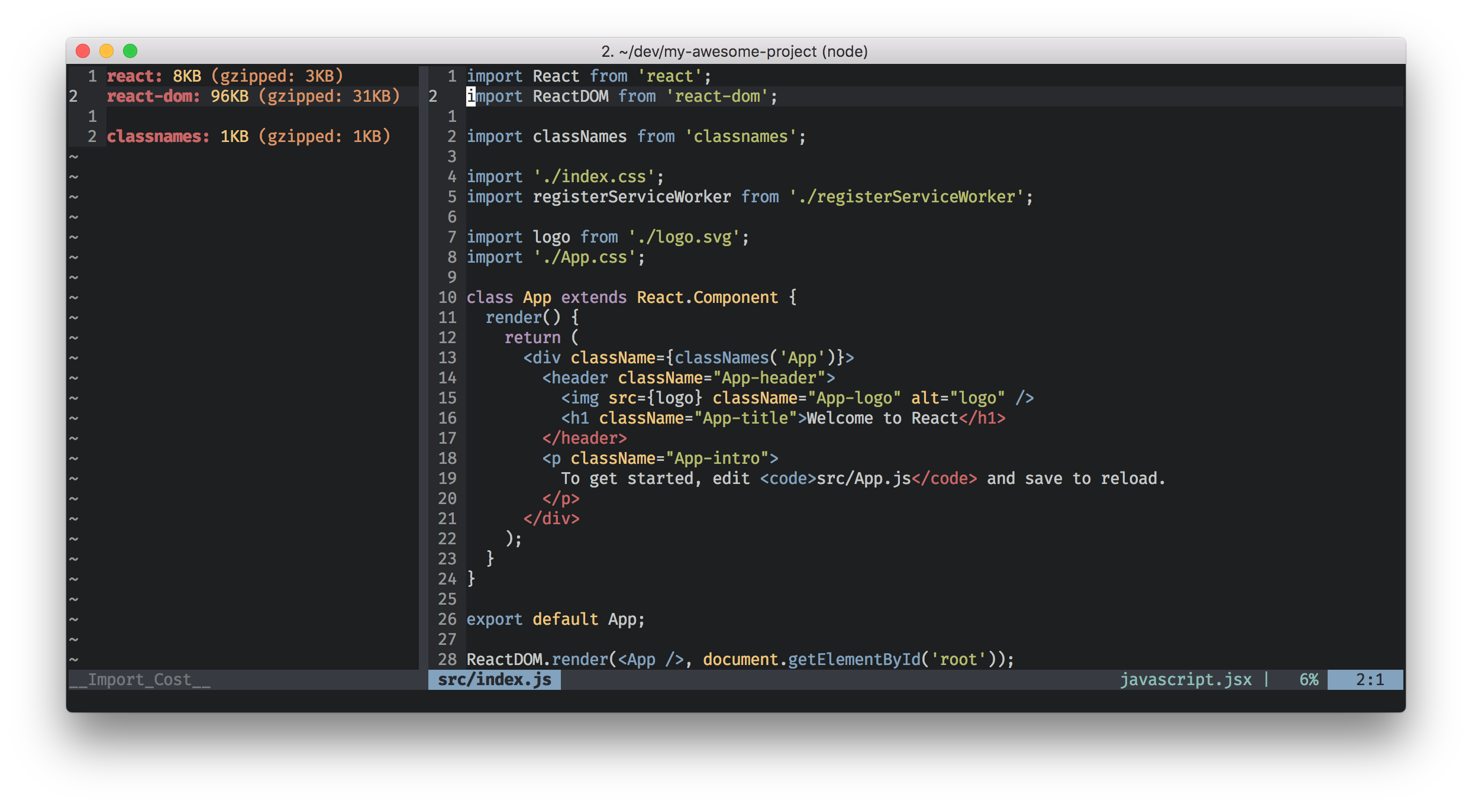Click line number 13 in the gutter
The height and width of the screenshot is (807, 1472).
(447, 357)
